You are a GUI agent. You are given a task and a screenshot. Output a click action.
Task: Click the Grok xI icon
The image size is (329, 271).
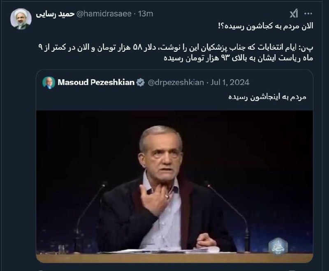pos(293,14)
